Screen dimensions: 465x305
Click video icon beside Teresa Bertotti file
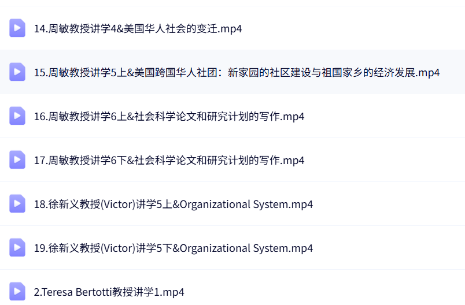point(17,291)
